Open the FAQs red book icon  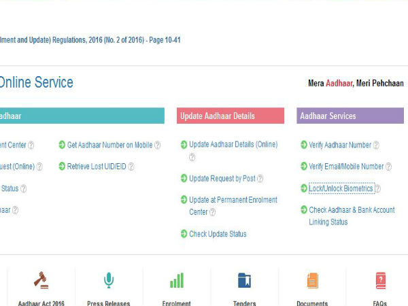tap(380, 280)
